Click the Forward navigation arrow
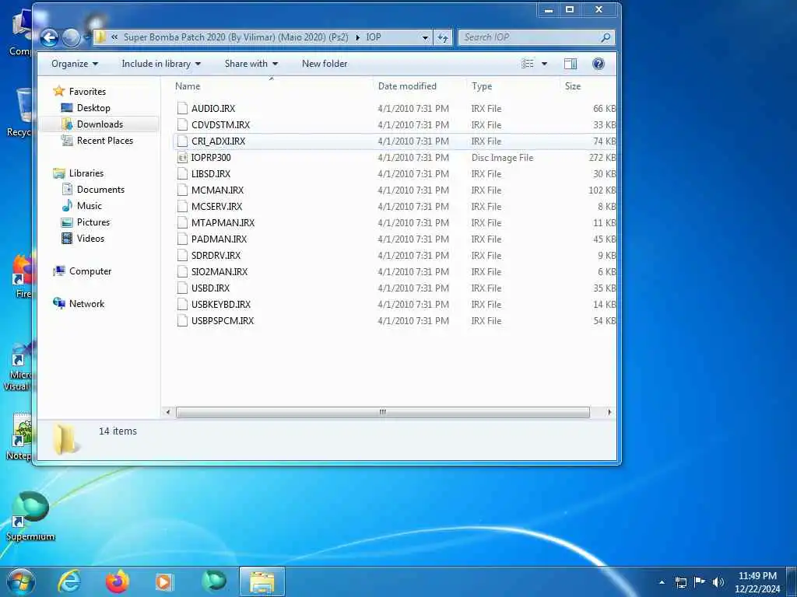Screen dimensions: 797x597 [x=72, y=37]
